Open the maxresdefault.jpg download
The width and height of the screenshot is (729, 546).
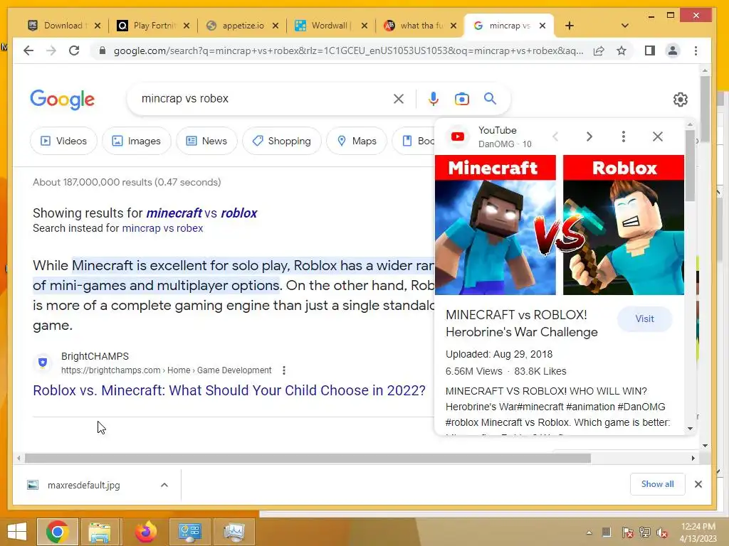pos(83,485)
